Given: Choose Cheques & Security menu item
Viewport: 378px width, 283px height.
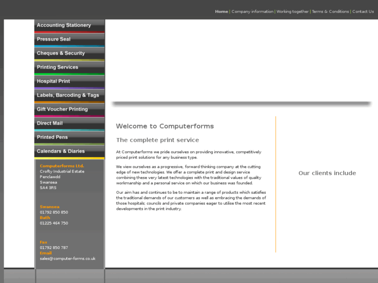Looking at the screenshot, I should (70, 54).
